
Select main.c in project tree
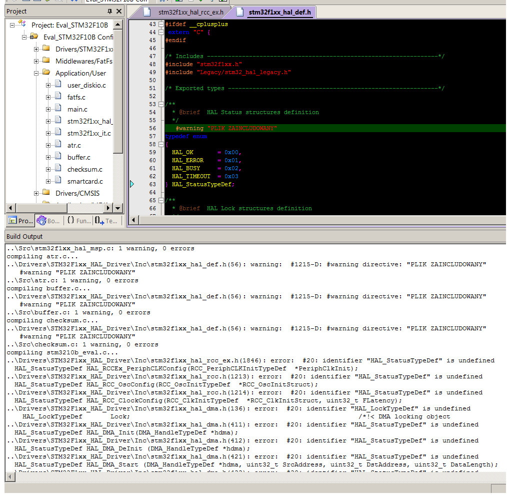click(x=77, y=109)
